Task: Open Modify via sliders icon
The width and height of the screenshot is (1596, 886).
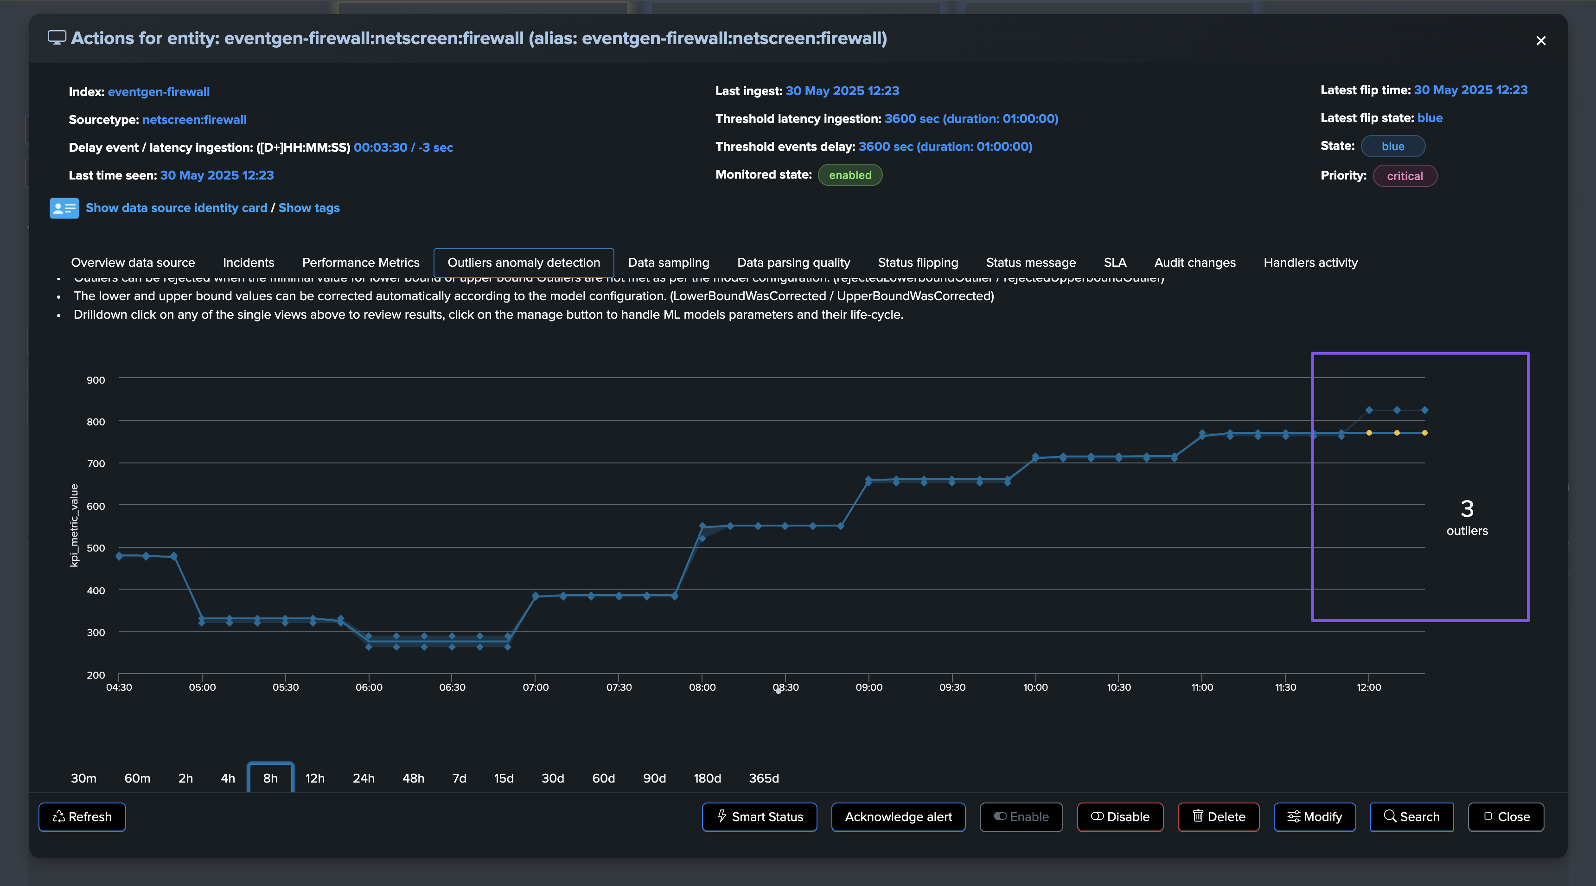Action: (1314, 816)
